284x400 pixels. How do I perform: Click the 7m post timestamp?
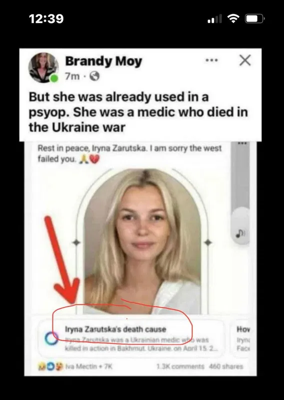click(x=72, y=76)
